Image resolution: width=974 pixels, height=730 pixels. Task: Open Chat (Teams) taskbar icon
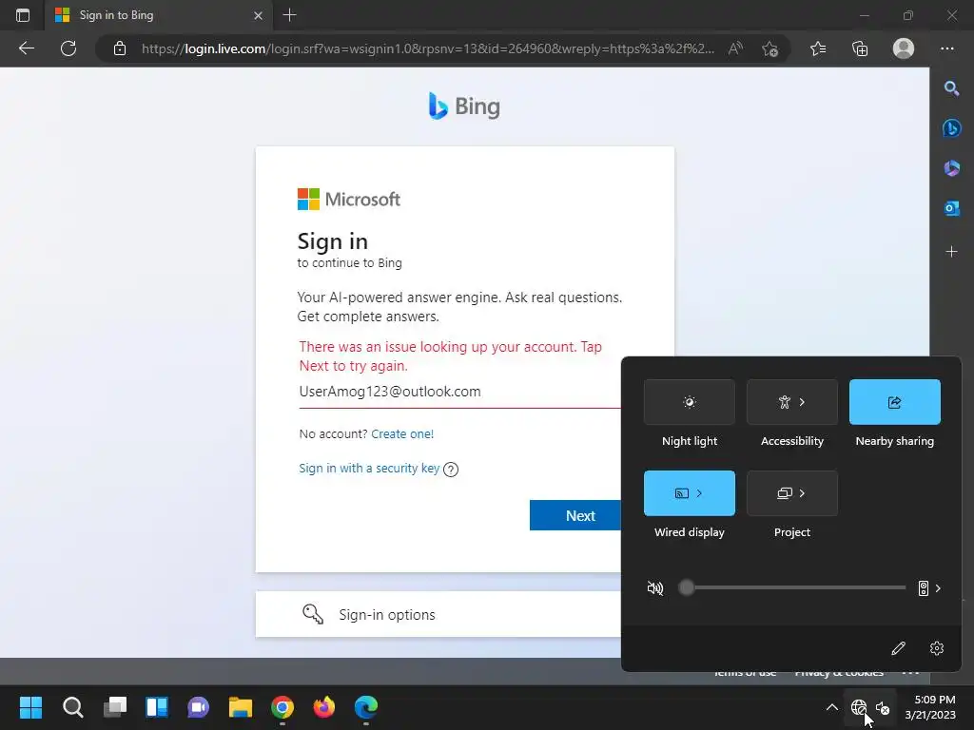click(x=199, y=707)
